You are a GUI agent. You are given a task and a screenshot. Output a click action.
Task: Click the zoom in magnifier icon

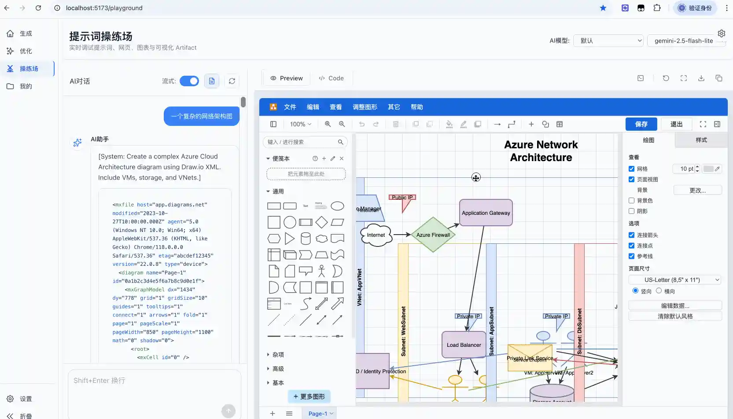328,124
